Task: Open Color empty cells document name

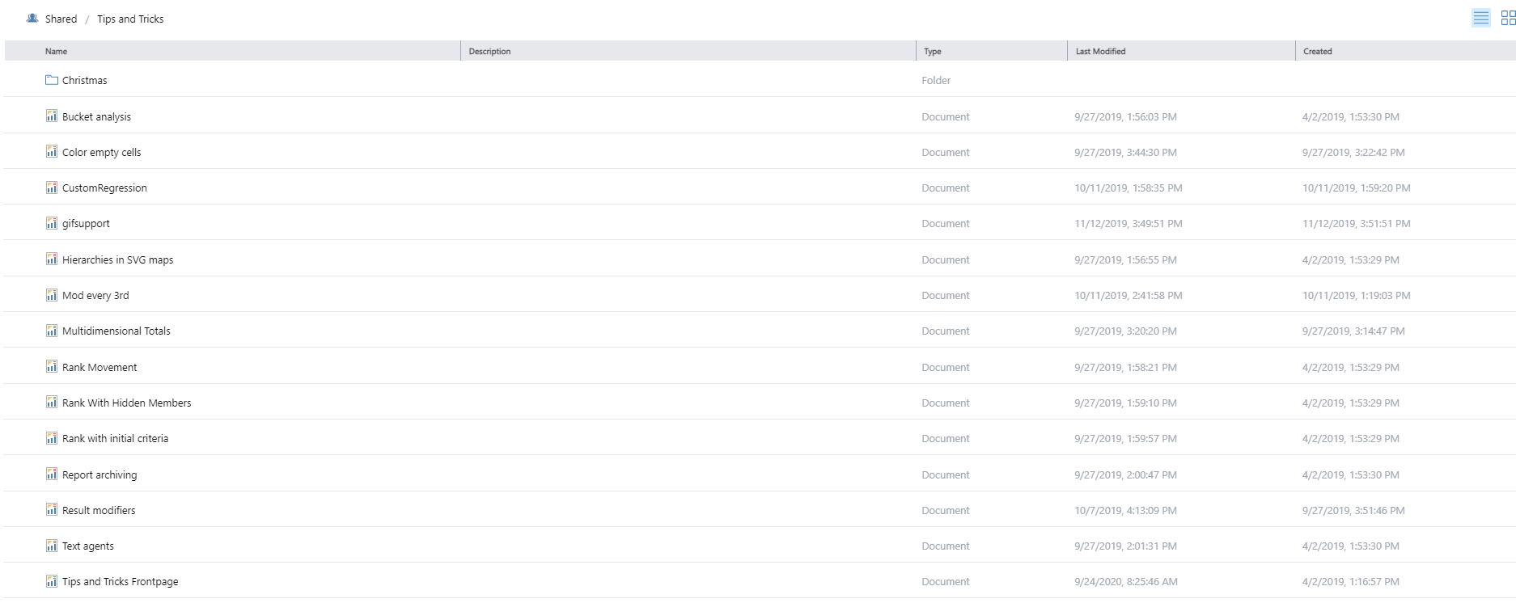Action: click(x=101, y=152)
